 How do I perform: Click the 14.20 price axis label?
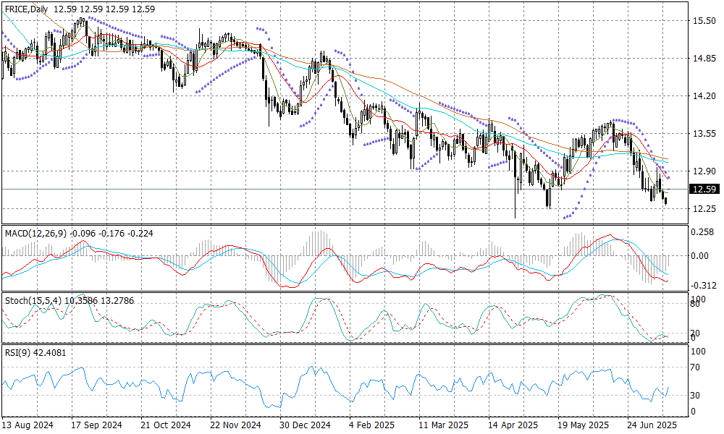[x=704, y=96]
